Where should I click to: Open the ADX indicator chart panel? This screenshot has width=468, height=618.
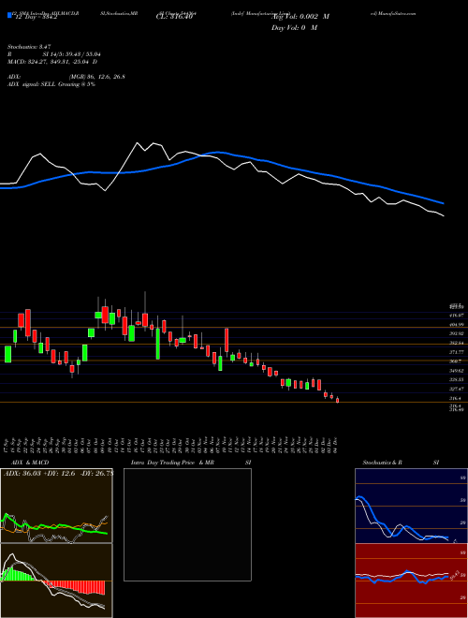pos(56,506)
